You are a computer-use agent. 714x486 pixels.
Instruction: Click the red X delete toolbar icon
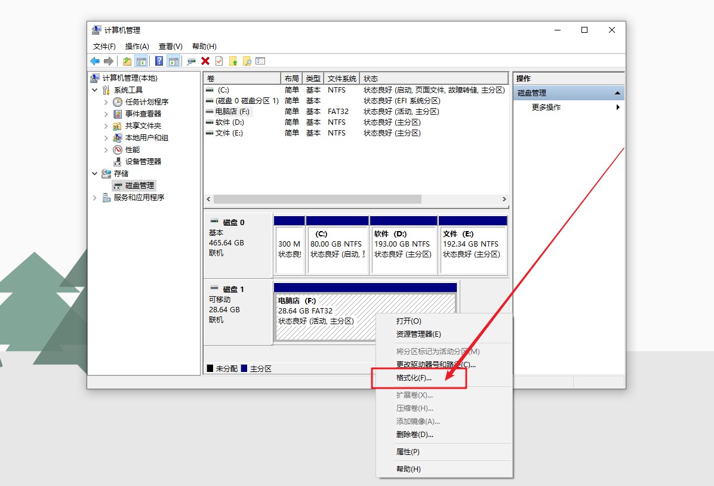[205, 61]
